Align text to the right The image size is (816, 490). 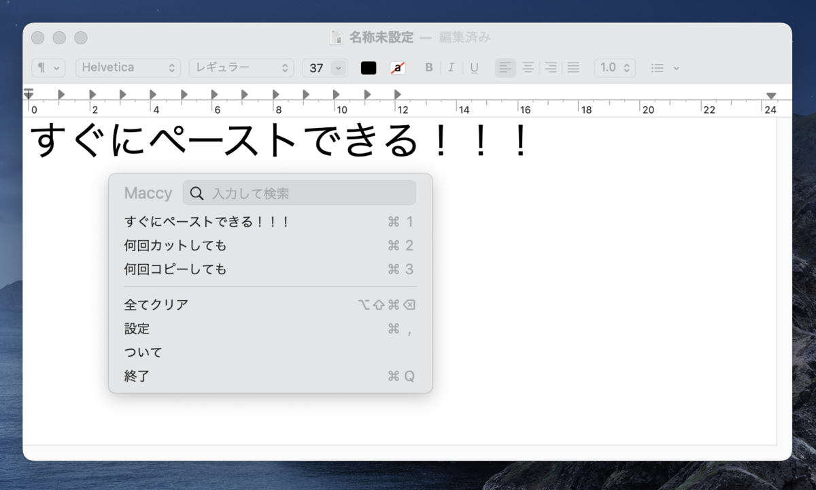[x=551, y=68]
